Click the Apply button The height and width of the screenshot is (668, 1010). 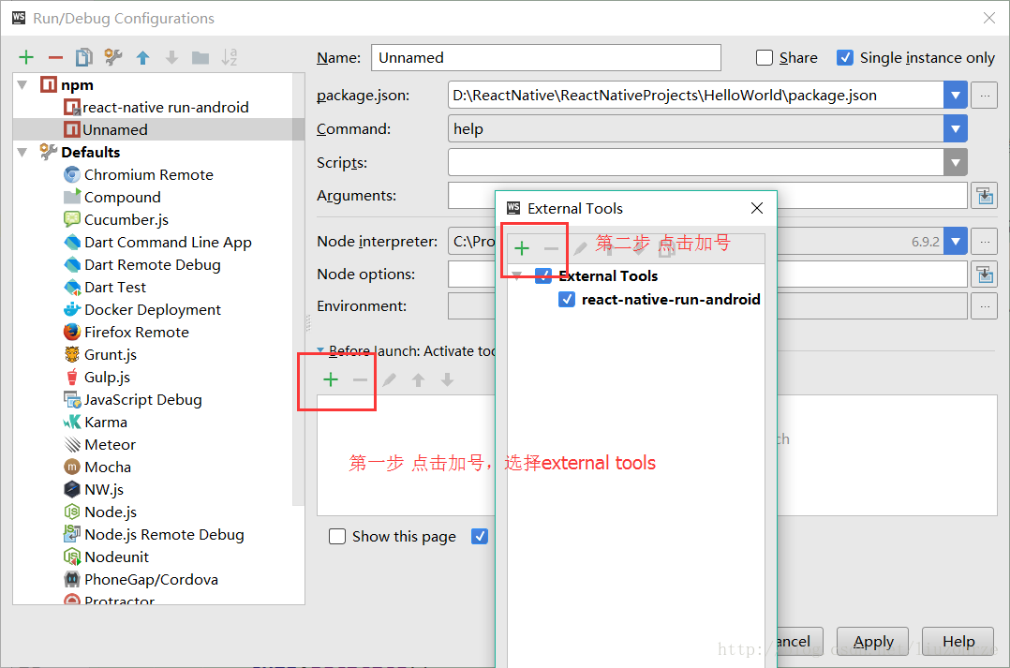pyautogui.click(x=873, y=642)
